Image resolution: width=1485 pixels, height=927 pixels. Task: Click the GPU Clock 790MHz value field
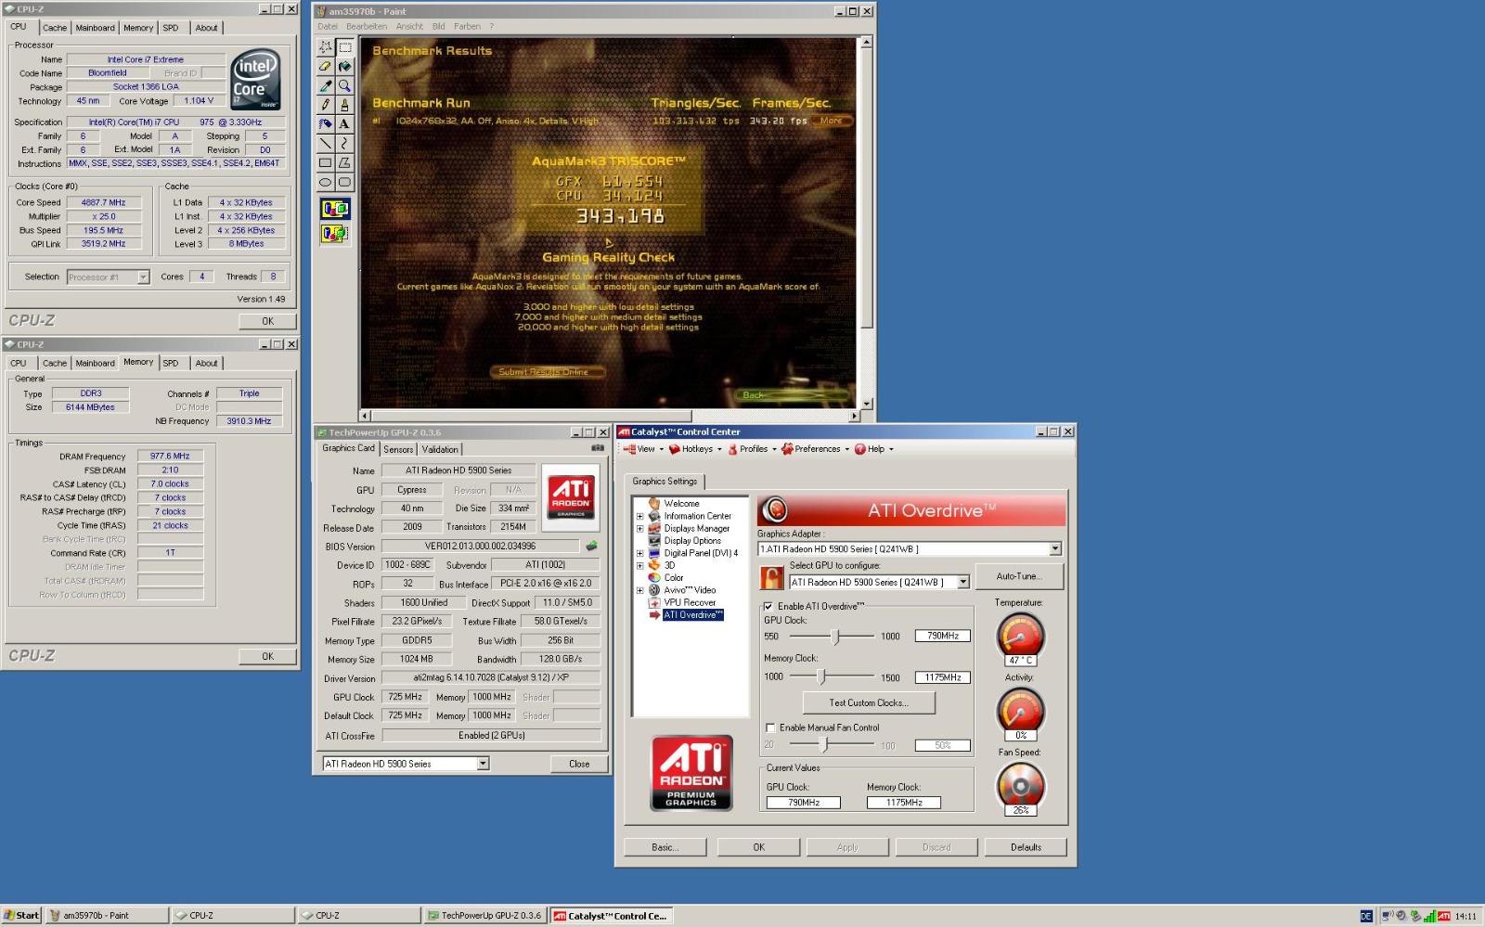coord(943,636)
